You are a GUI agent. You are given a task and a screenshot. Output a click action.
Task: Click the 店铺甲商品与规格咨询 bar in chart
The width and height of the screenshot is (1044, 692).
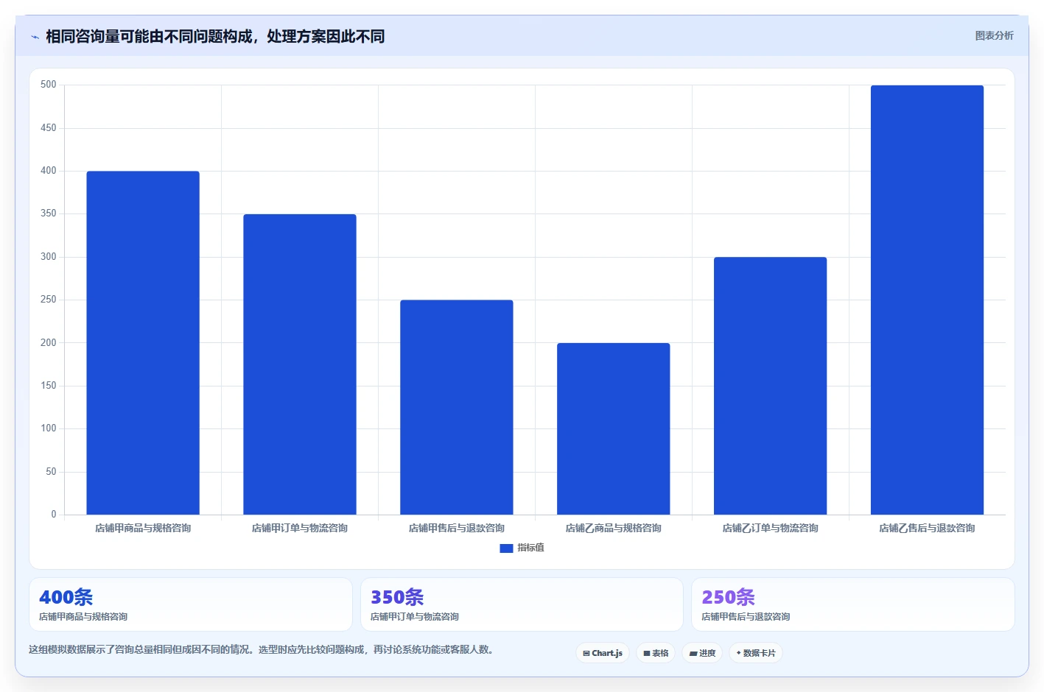click(x=143, y=343)
